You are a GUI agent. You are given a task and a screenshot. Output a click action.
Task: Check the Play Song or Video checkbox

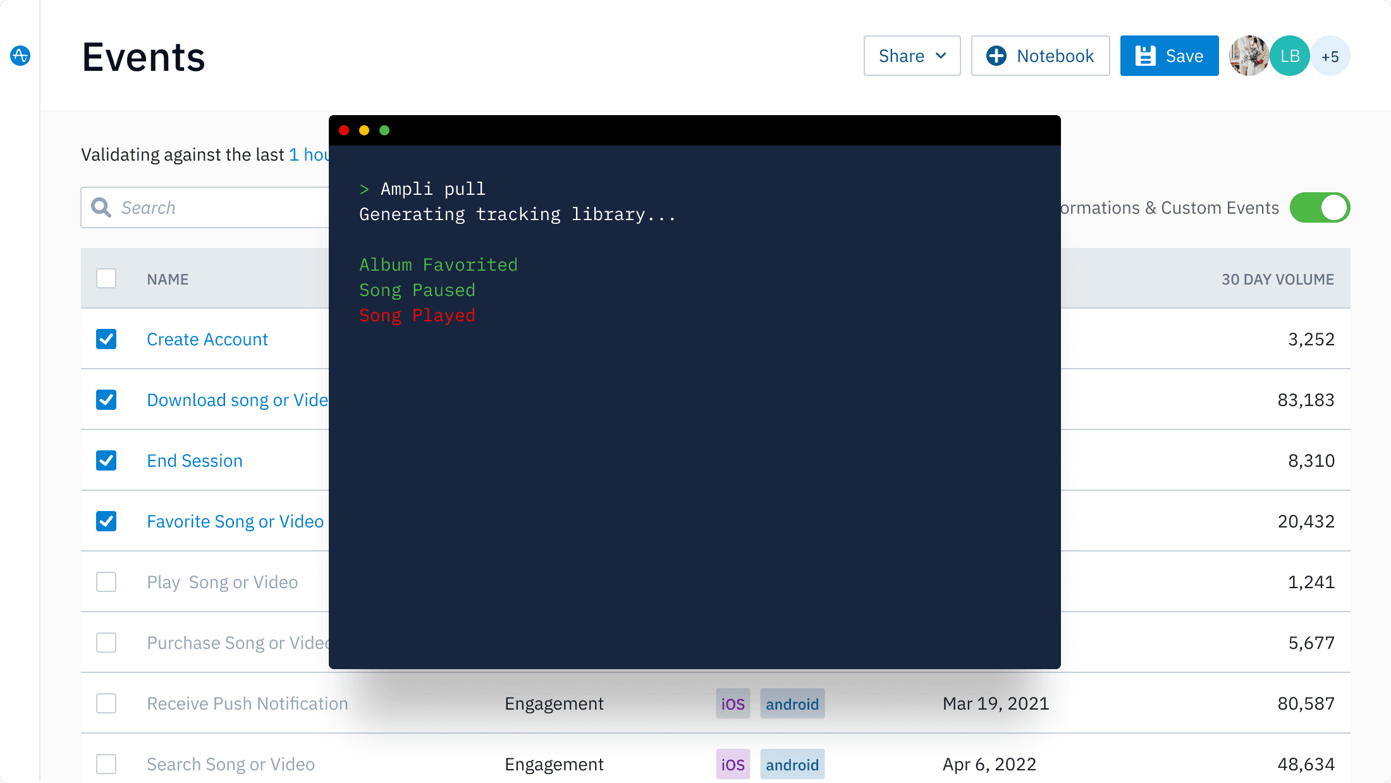coord(106,582)
